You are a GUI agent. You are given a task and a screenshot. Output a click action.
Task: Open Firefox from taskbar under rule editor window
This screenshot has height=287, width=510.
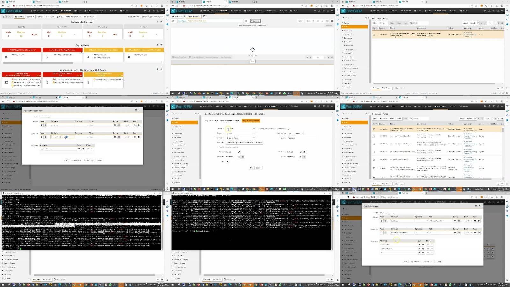(199, 189)
